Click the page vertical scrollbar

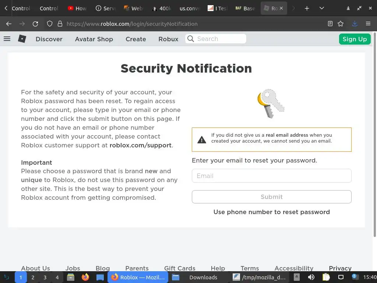(374, 135)
